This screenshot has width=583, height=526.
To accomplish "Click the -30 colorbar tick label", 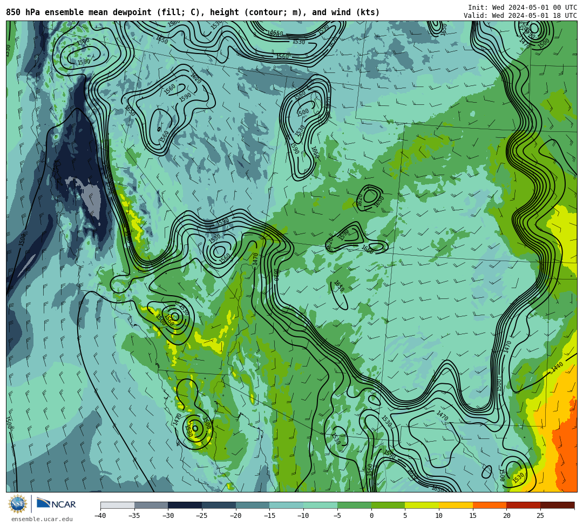I will click(x=168, y=516).
